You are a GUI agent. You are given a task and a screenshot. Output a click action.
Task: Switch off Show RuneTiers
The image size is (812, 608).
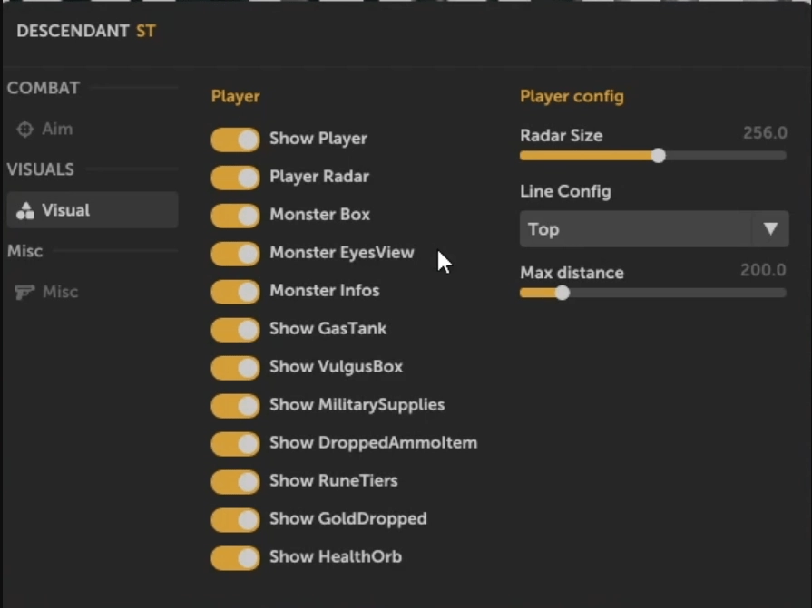tap(235, 482)
